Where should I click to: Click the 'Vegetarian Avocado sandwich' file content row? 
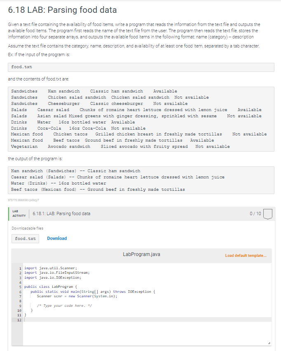coord(120,147)
